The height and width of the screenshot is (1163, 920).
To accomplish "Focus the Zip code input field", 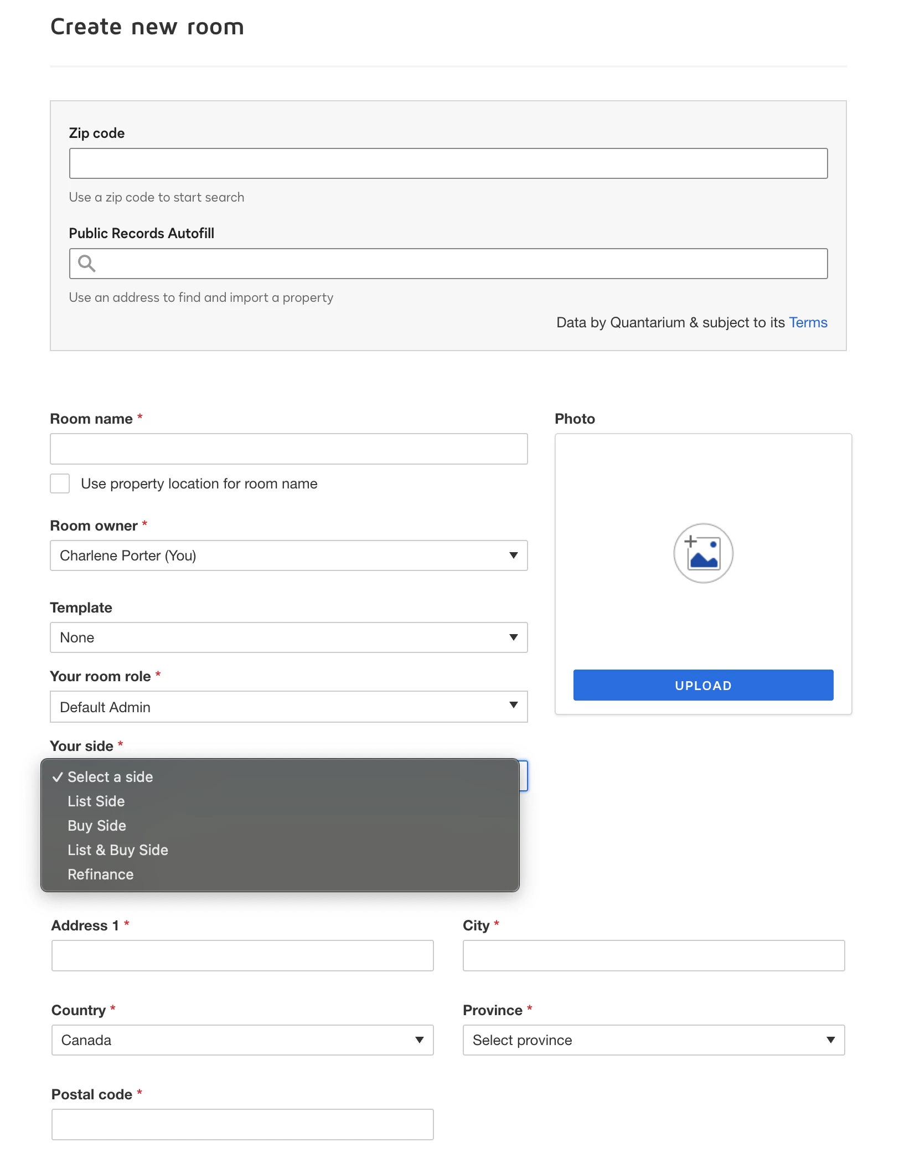I will pos(448,163).
